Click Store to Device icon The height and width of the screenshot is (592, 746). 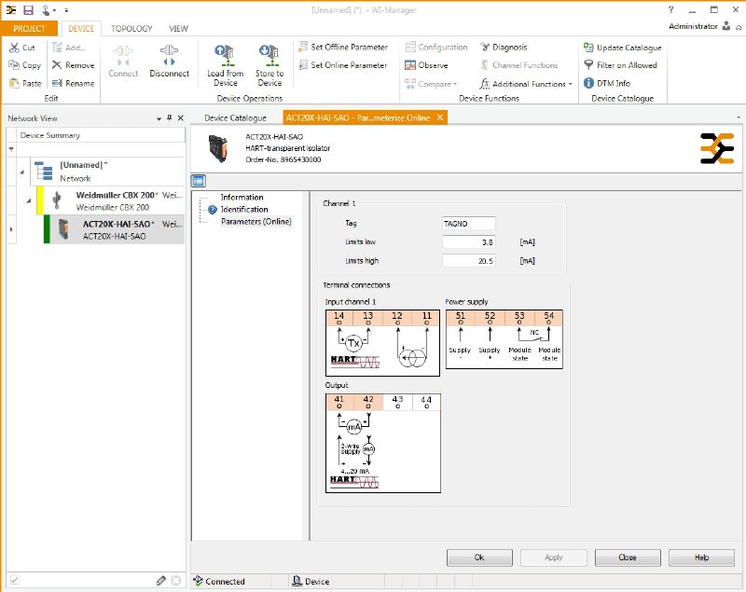269,54
